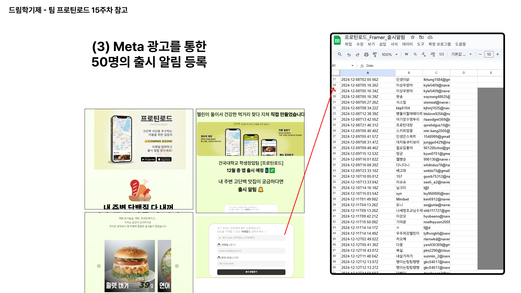
Task: Click the Google Play badge on landing page
Action: (x=148, y=160)
